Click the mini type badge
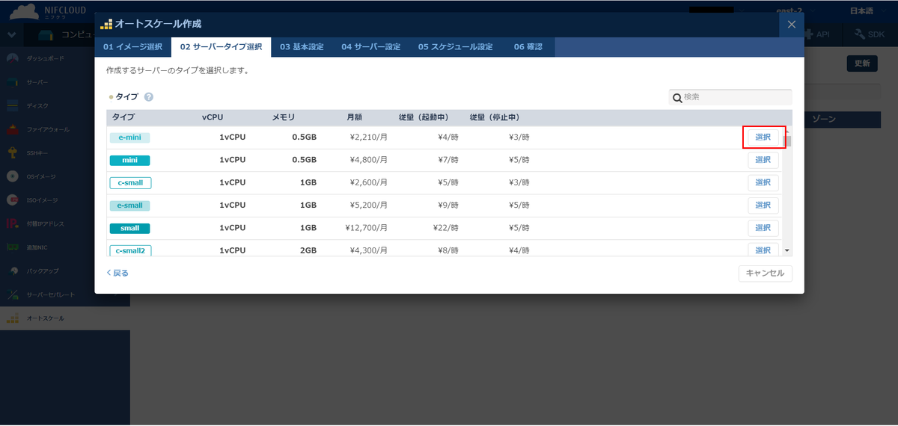Image resolution: width=898 pixels, height=426 pixels. click(x=130, y=160)
